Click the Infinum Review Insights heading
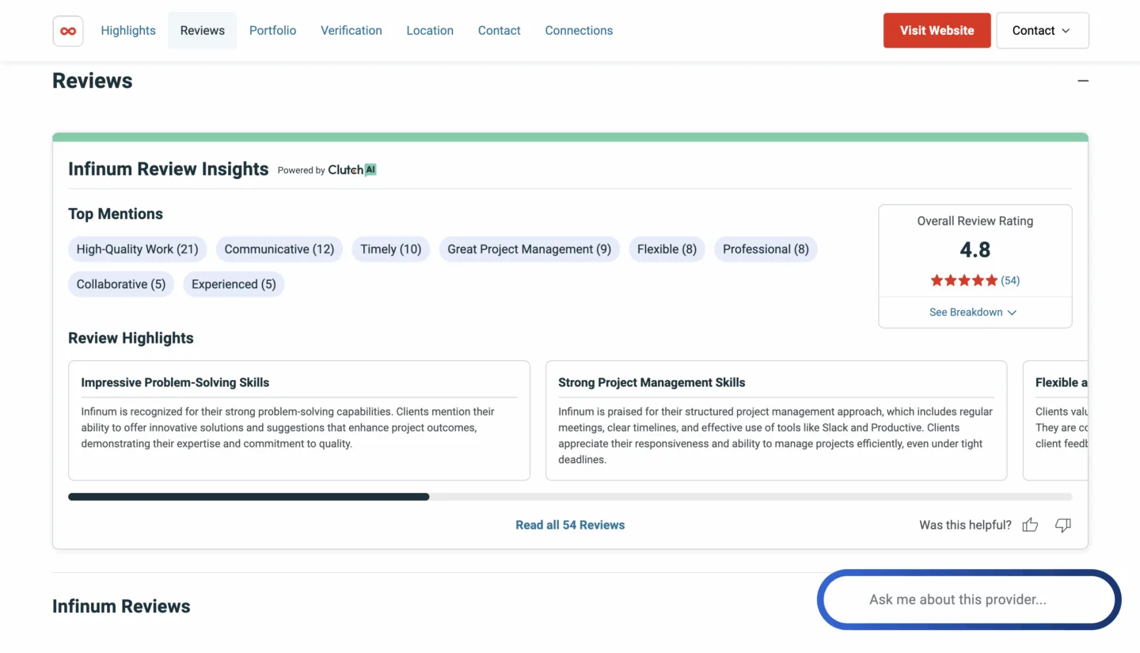1140x653 pixels. (x=169, y=169)
